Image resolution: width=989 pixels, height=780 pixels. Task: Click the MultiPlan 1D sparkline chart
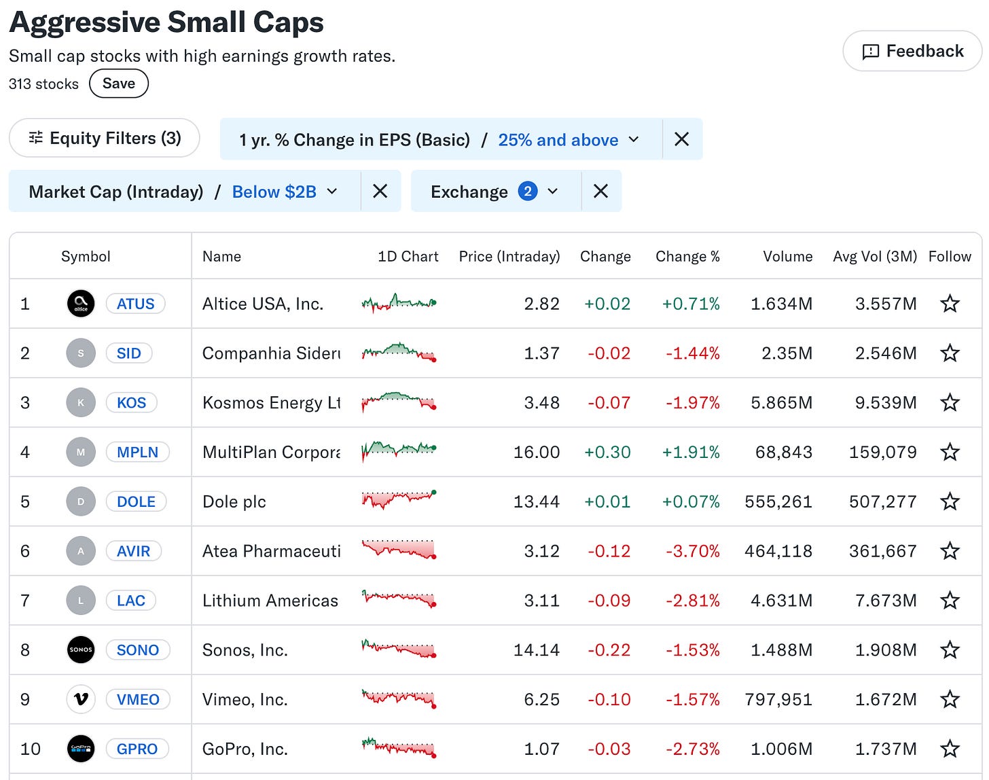tap(399, 450)
